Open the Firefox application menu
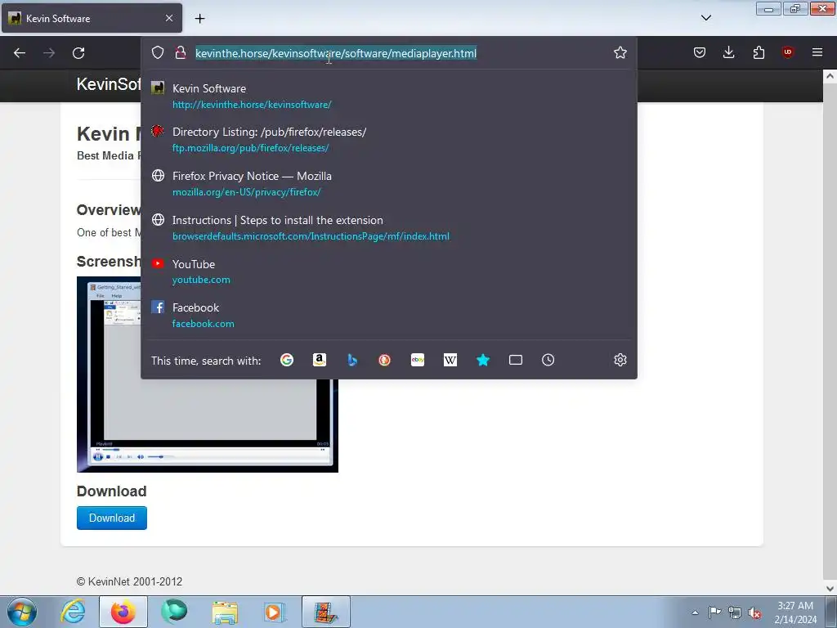 [817, 52]
